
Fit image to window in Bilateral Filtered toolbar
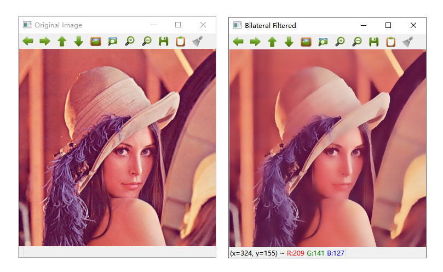pos(323,42)
